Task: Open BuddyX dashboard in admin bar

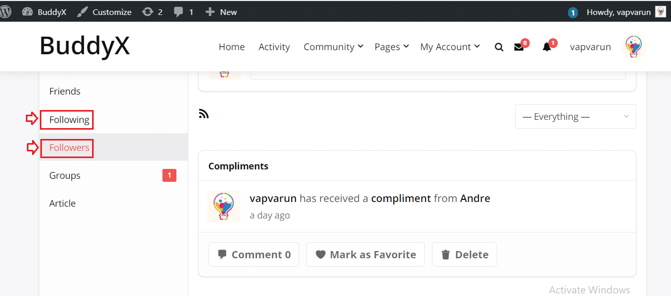Action: (x=44, y=12)
